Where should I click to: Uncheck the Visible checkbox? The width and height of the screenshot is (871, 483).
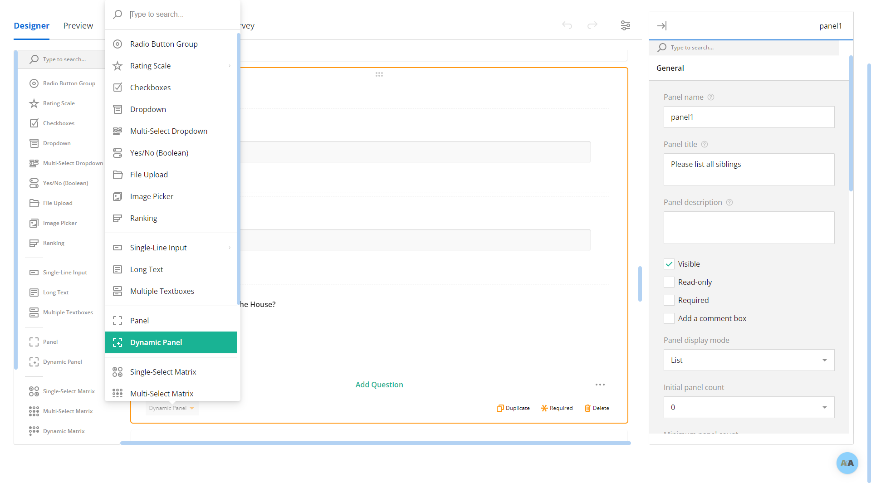click(669, 264)
